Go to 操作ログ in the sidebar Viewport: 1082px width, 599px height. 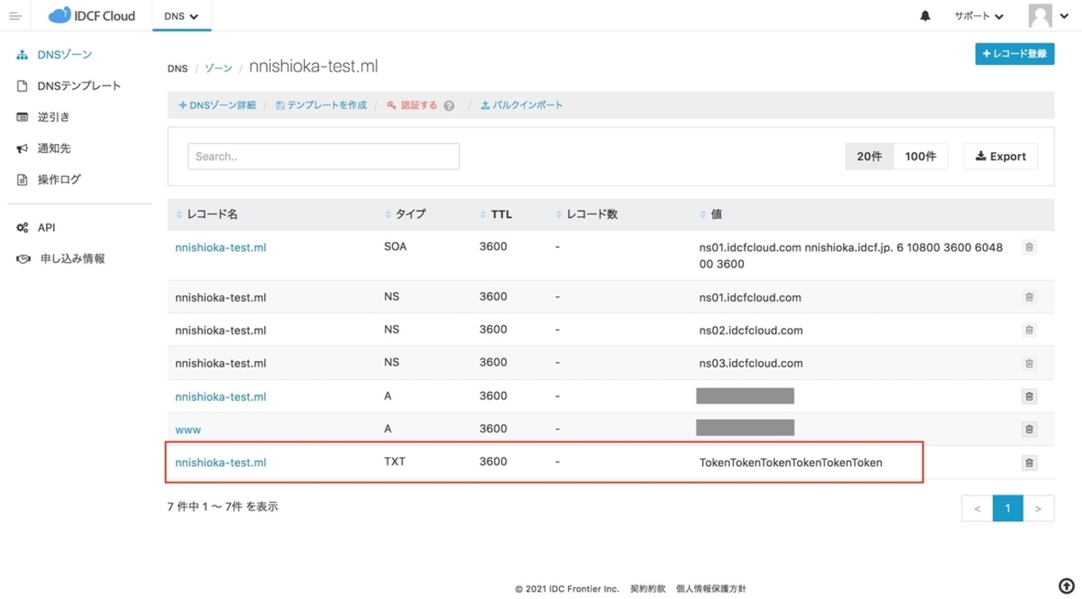pos(58,180)
